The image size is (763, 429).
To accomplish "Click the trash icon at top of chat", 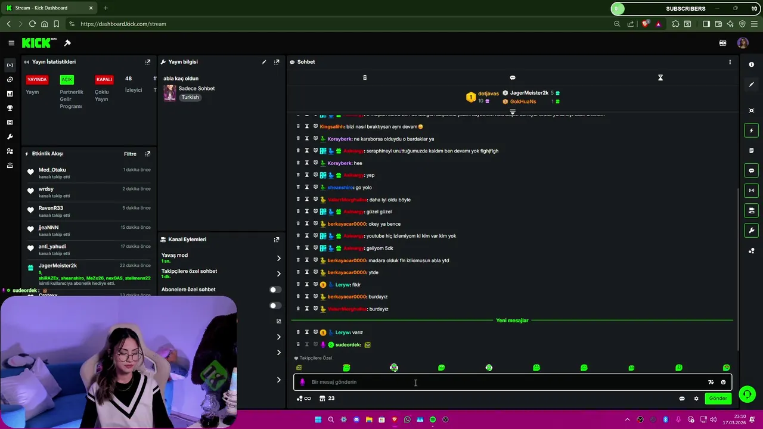I will click(365, 77).
